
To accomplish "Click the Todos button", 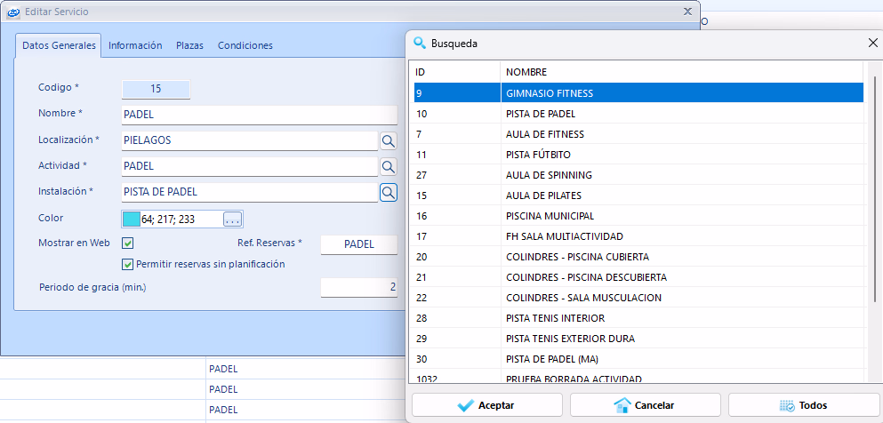I will coord(803,405).
